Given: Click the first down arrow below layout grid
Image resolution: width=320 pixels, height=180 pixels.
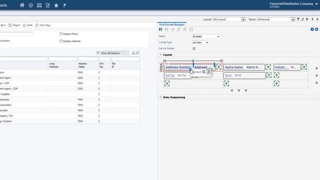Looking at the screenshot, I should [232, 90].
